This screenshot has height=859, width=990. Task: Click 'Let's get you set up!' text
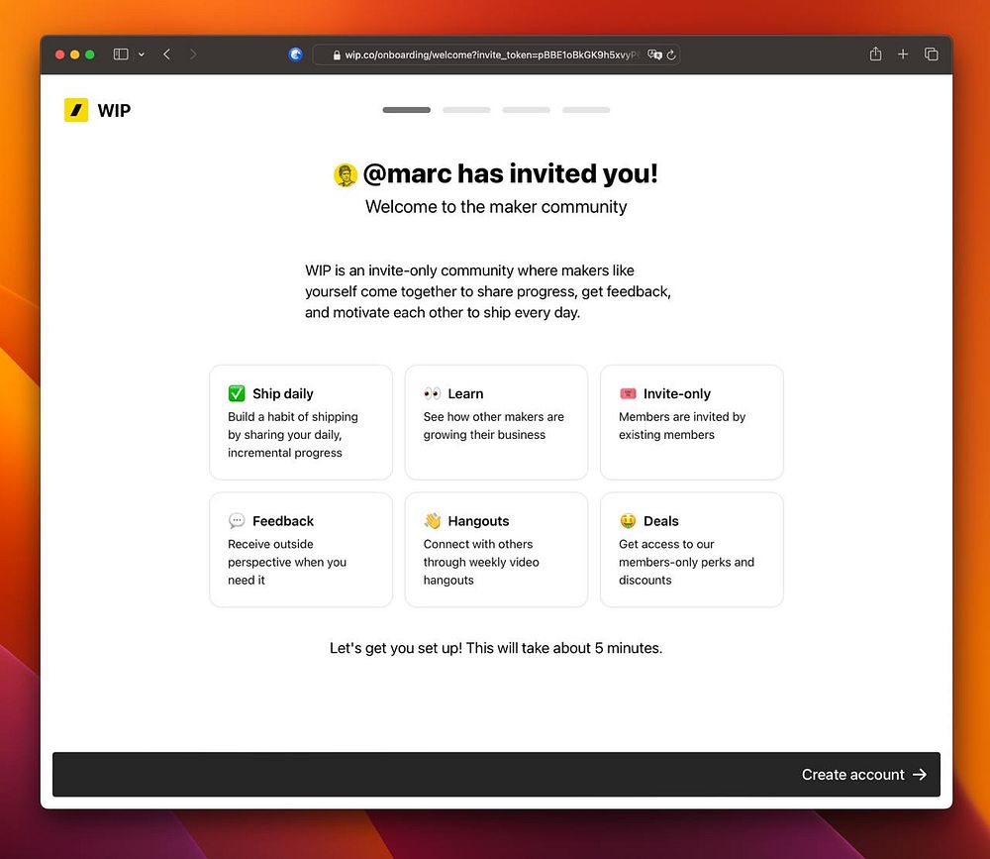pos(496,648)
